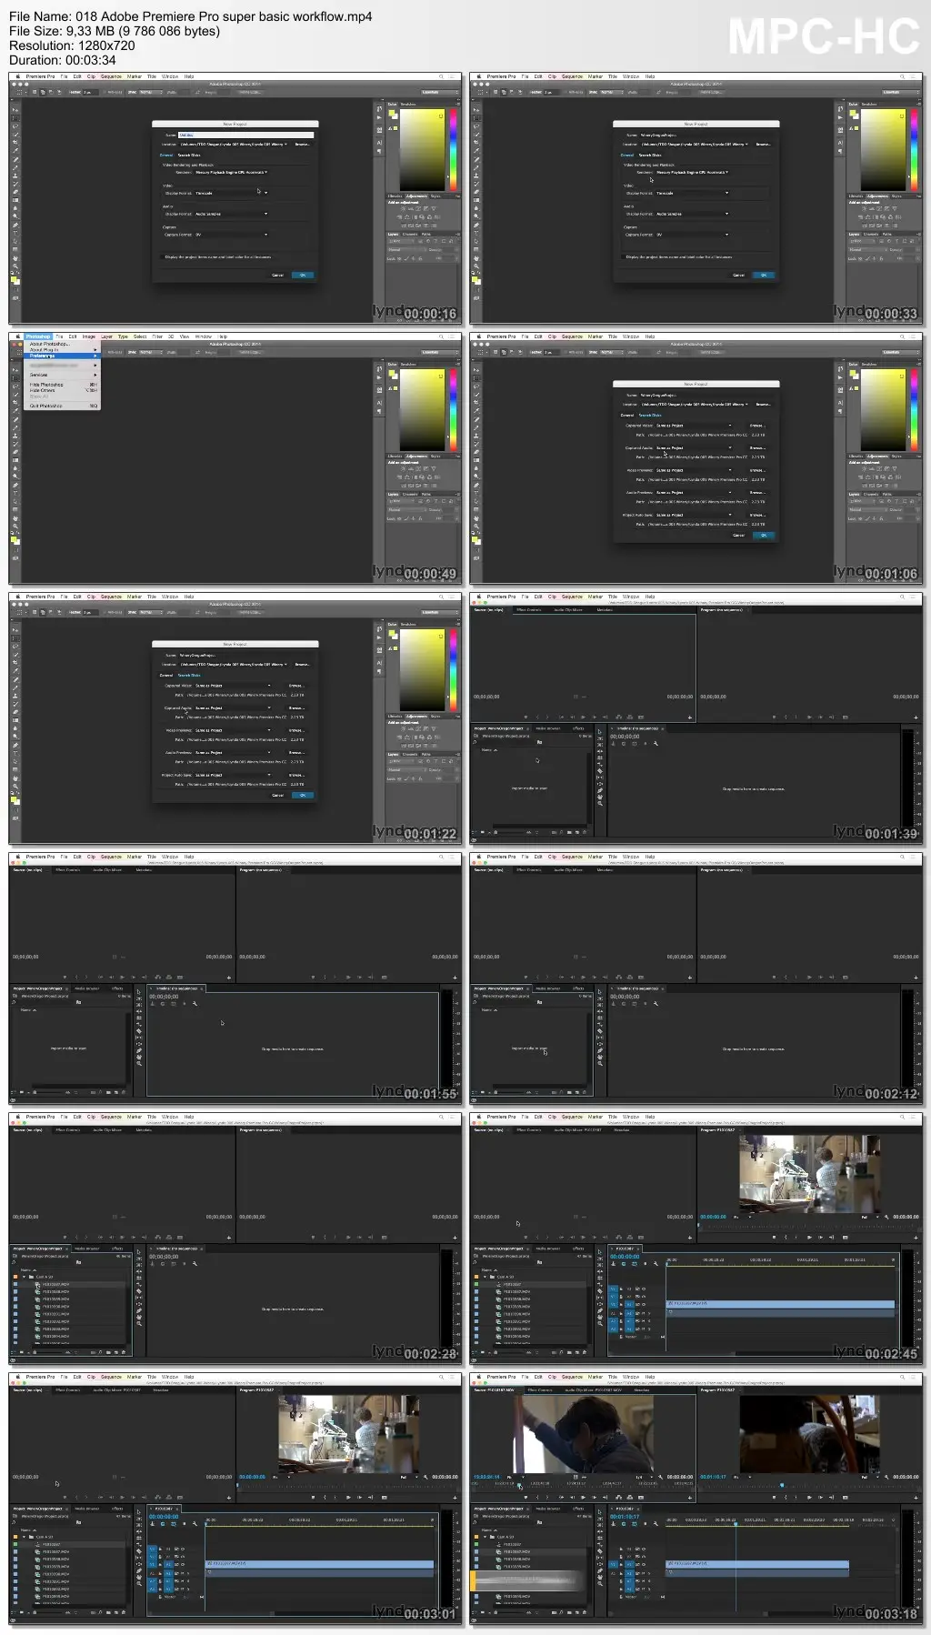Open the Sequence menu in the 00:01:39 frame
This screenshot has width=931, height=1635.
(572, 597)
